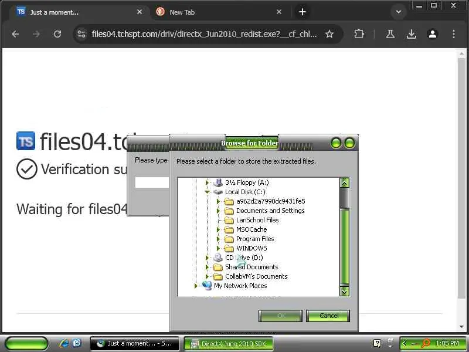Open the green Start button

coord(26,344)
